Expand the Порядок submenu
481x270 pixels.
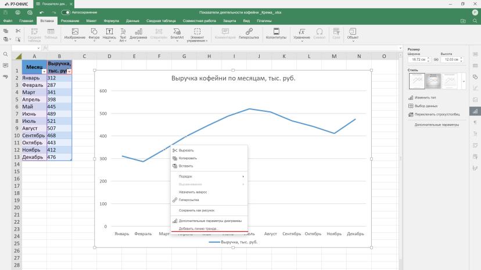pyautogui.click(x=209, y=176)
